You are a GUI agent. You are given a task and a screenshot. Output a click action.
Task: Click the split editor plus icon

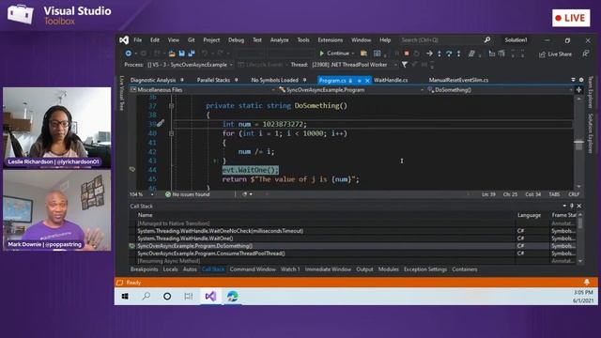point(578,90)
